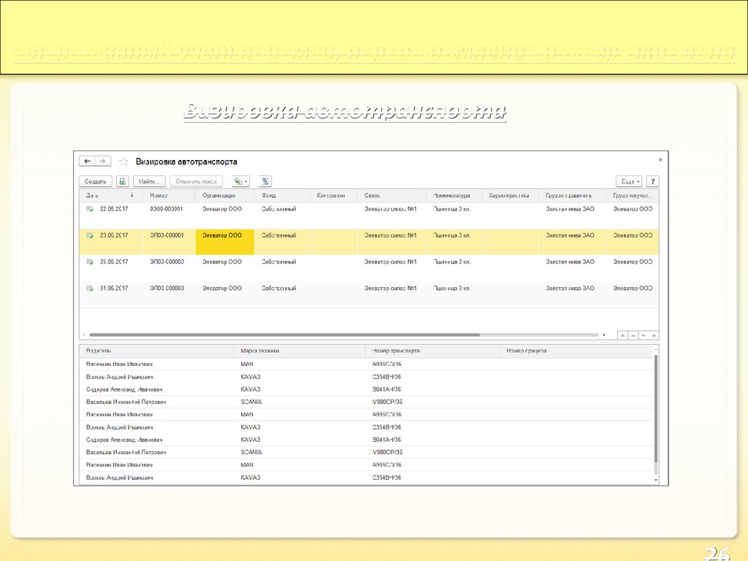Viewport: 748px width, 561px height.
Task: Open the green icon dropdown next to Отменить поиск
Action: 240,181
